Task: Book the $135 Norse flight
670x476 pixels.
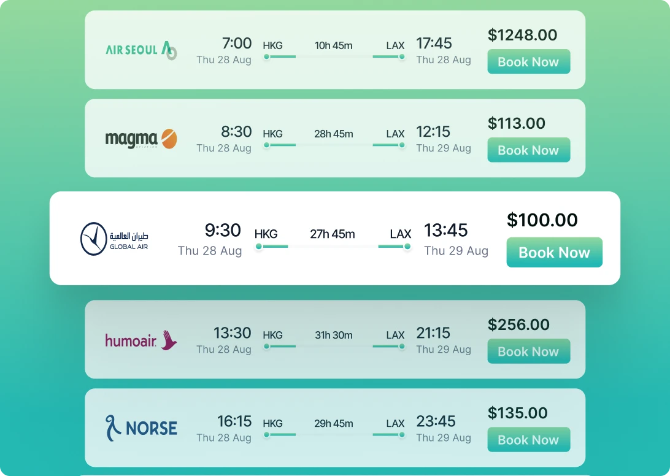Action: click(528, 439)
